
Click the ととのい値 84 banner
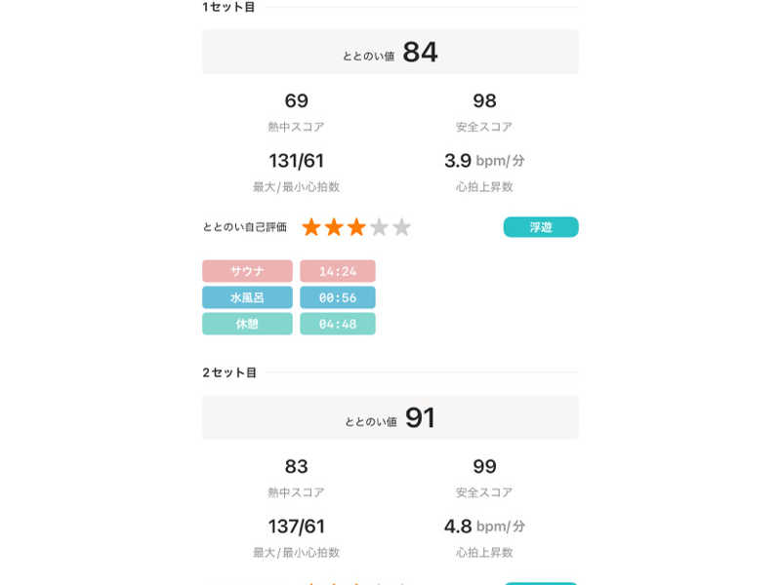coord(390,52)
